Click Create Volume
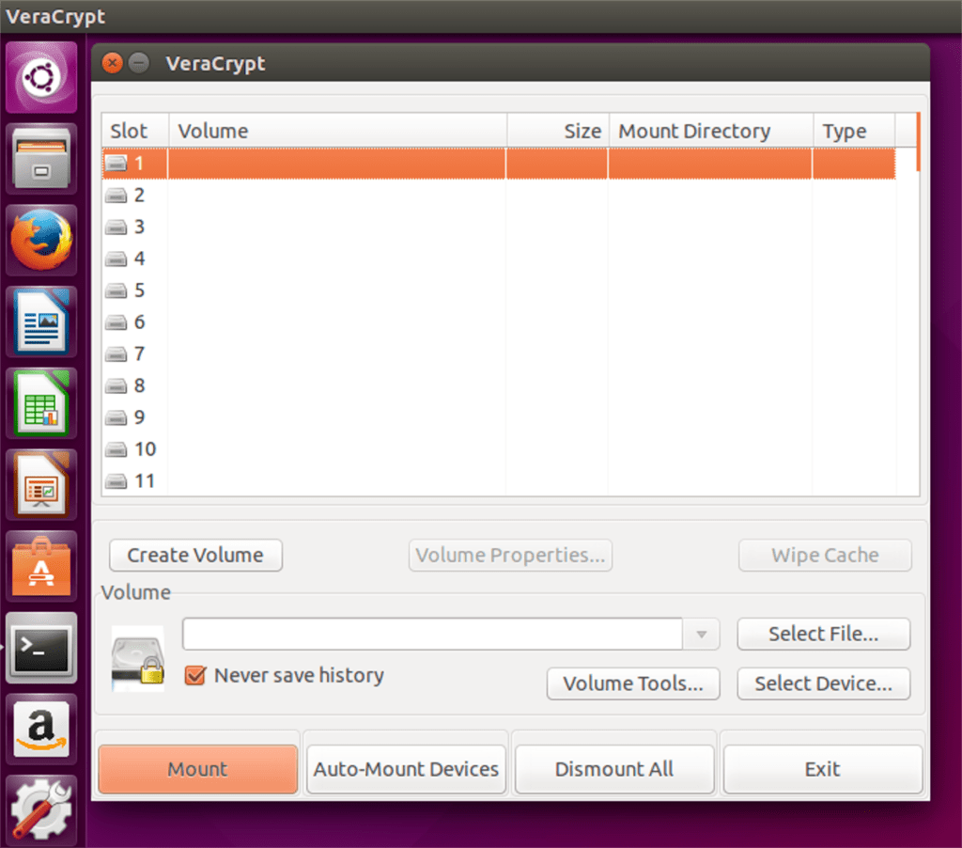962x848 pixels. pos(194,556)
